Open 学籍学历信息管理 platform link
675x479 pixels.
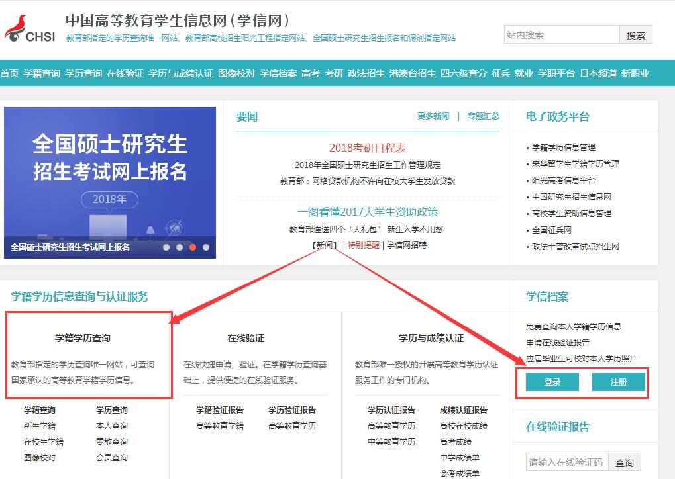(564, 148)
